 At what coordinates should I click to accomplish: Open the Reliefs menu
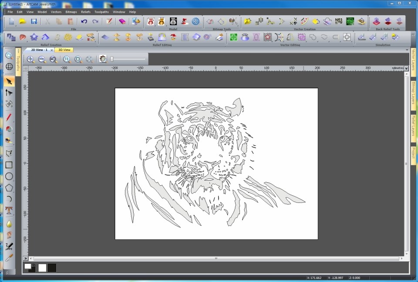click(x=86, y=12)
